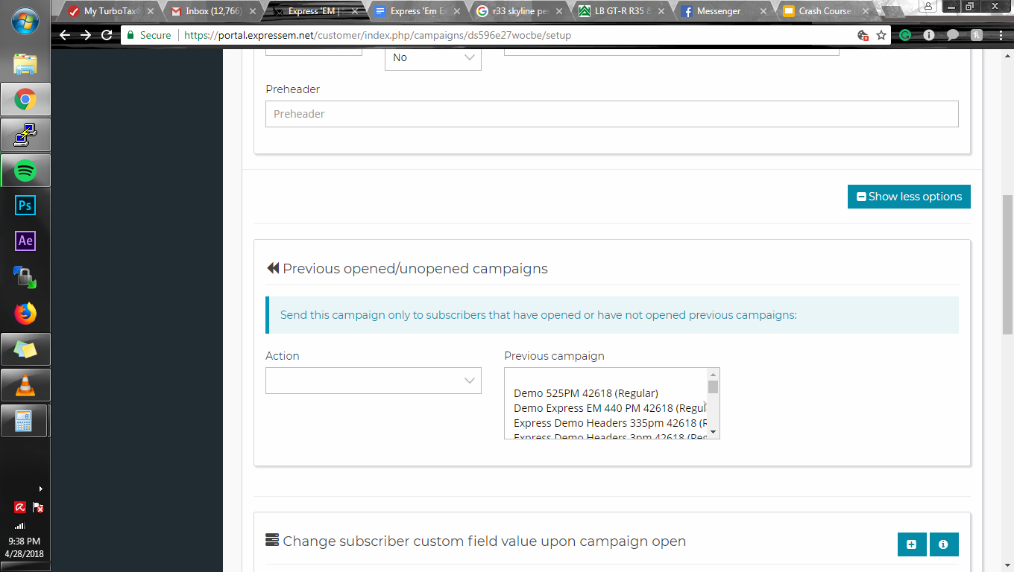The image size is (1014, 572).
Task: Expand the Action dropdown
Action: click(x=374, y=381)
